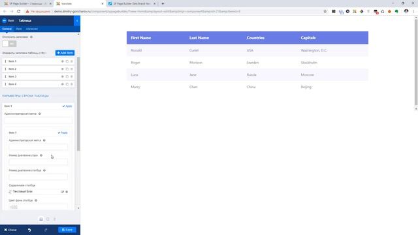Edit the Text Block column content
Viewport: 418px width, 235px height.
[63, 191]
